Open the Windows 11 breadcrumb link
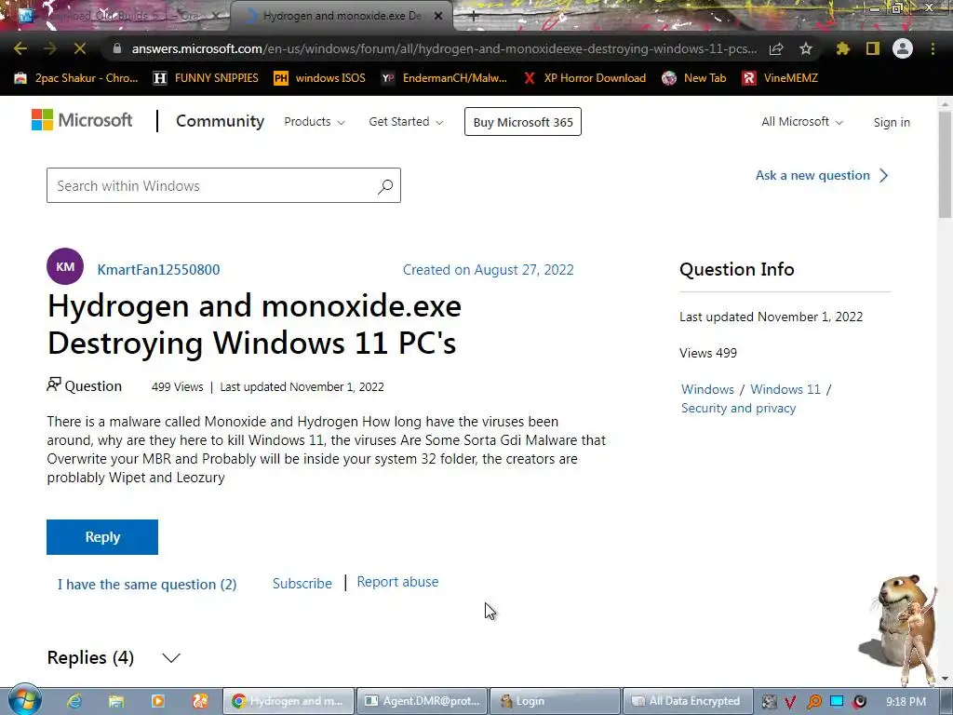This screenshot has width=953, height=715. [x=785, y=389]
